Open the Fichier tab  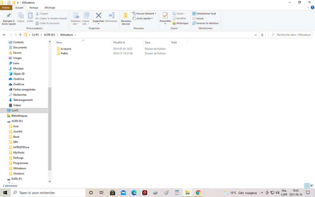6,8
